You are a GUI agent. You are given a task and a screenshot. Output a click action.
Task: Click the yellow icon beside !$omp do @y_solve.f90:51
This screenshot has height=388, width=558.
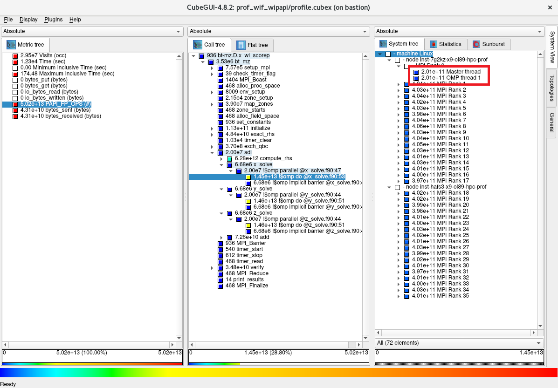tap(248, 201)
